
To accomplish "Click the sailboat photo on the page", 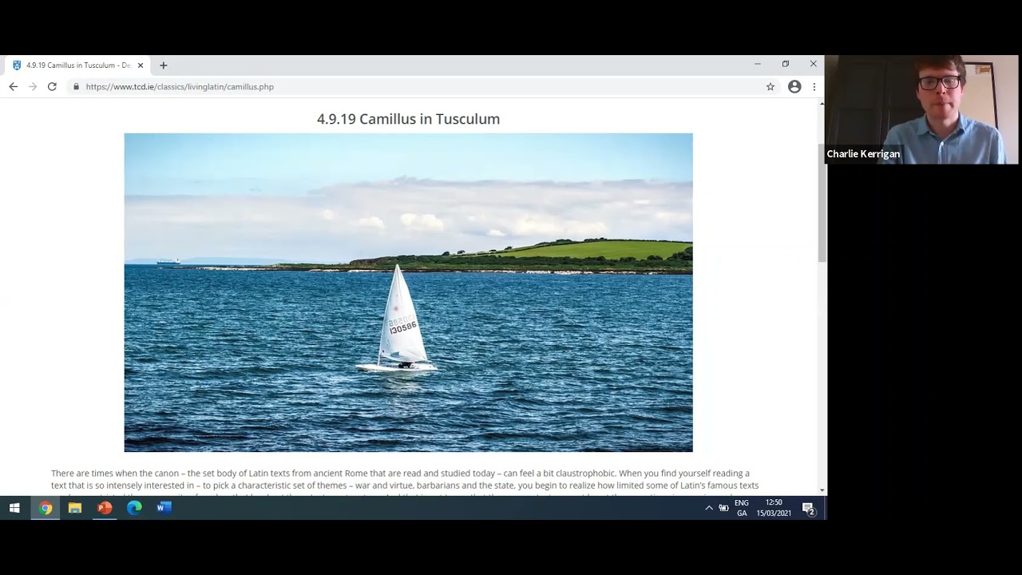I will pos(408,292).
